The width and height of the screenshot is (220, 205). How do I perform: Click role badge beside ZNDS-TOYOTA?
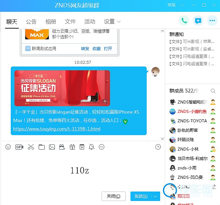click(x=213, y=121)
